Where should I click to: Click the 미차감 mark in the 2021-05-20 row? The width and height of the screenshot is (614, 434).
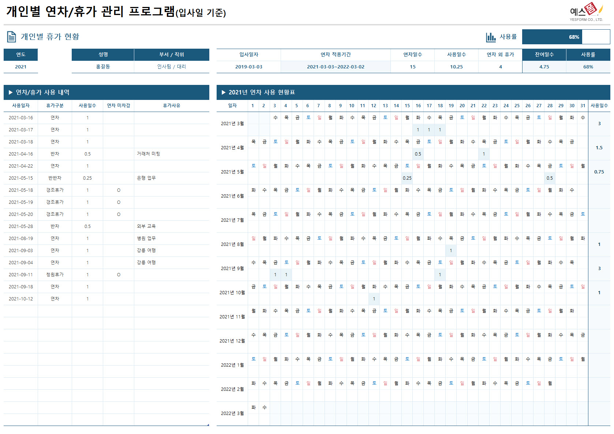119,214
